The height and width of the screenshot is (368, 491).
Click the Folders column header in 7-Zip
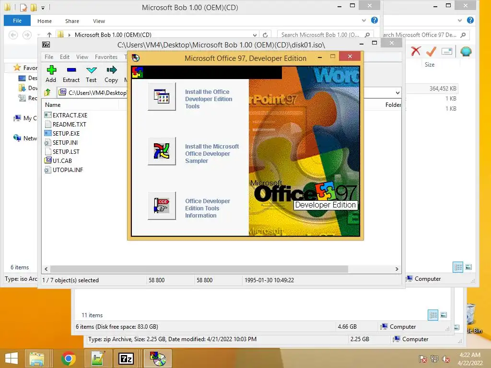point(393,105)
